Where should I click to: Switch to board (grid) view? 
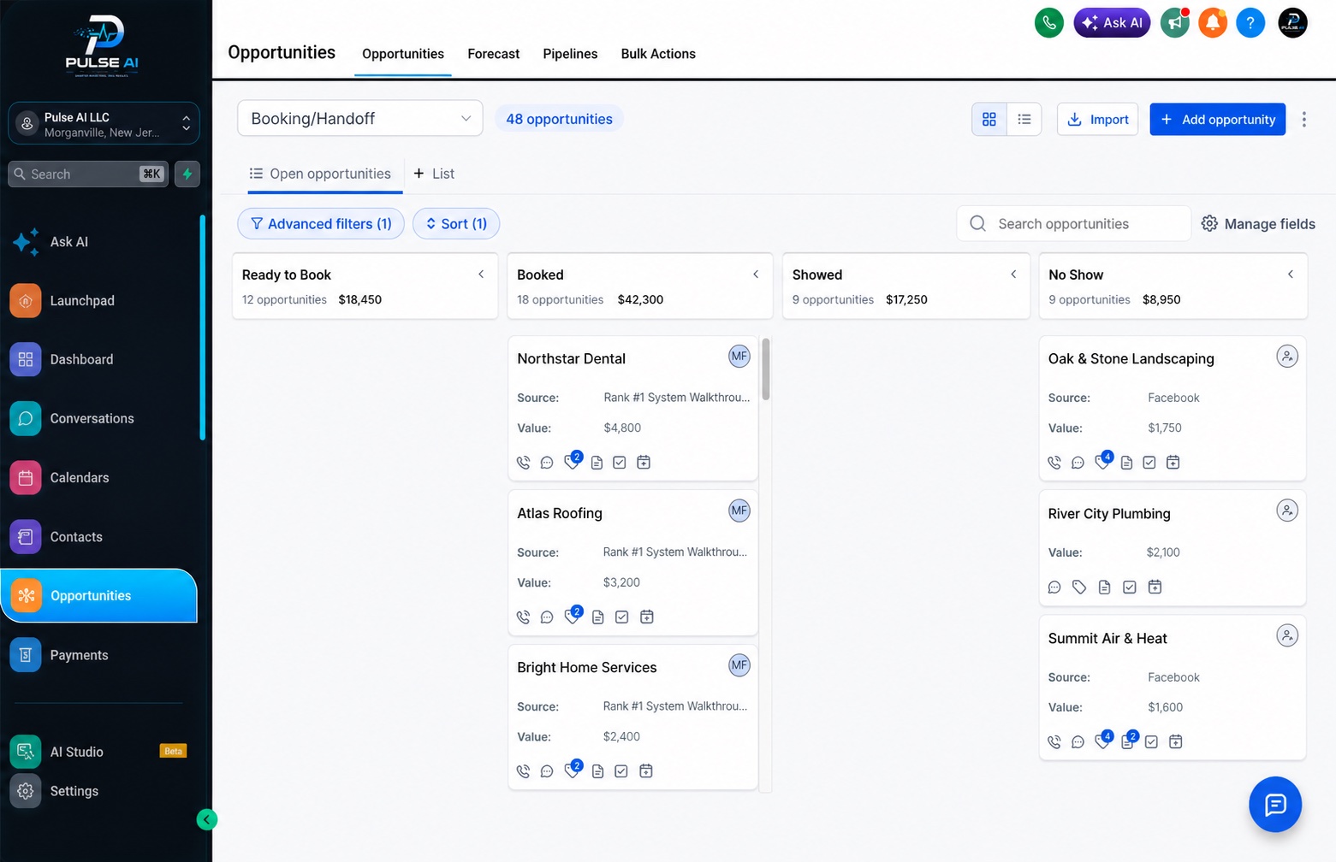point(989,120)
